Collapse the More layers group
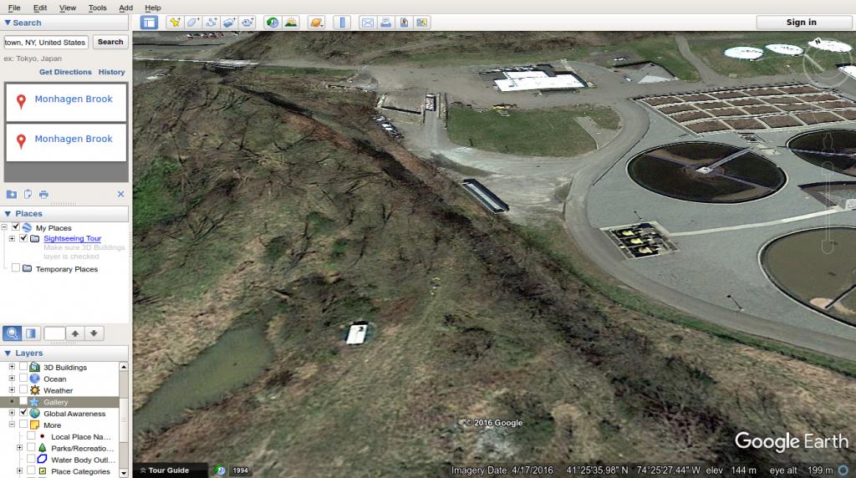Image resolution: width=856 pixels, height=478 pixels. point(12,425)
